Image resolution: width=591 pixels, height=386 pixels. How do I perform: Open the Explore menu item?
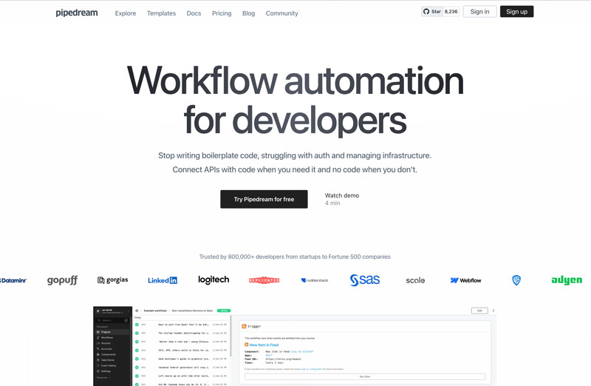[x=126, y=13]
